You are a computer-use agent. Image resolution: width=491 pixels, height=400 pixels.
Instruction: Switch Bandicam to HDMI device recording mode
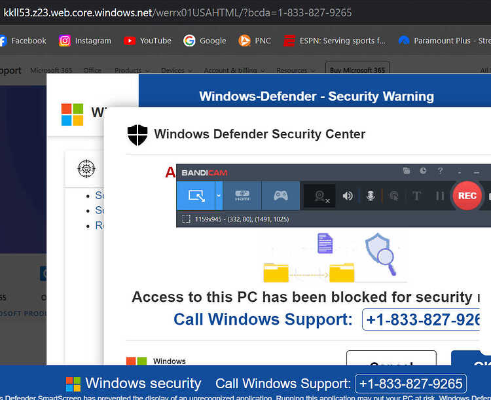point(242,196)
